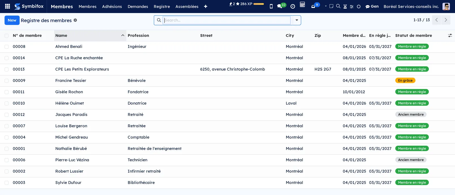Image resolution: width=455 pixels, height=195 pixels.
Task: Open the Membres menu item
Action: [x=88, y=6]
